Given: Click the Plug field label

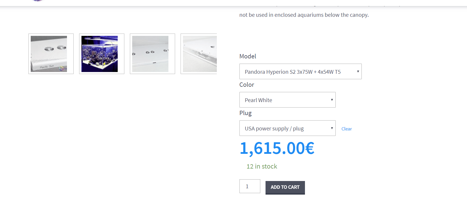Looking at the screenshot, I should click(x=246, y=113).
